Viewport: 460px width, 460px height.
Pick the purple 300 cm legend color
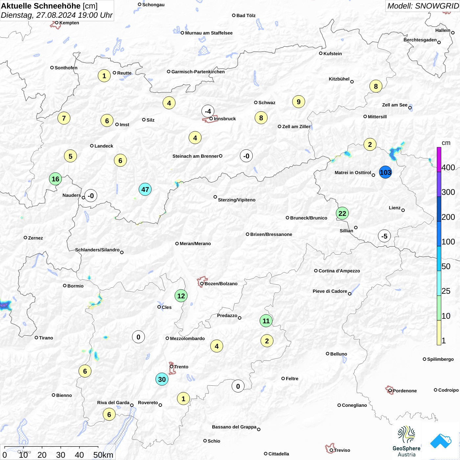click(439, 184)
